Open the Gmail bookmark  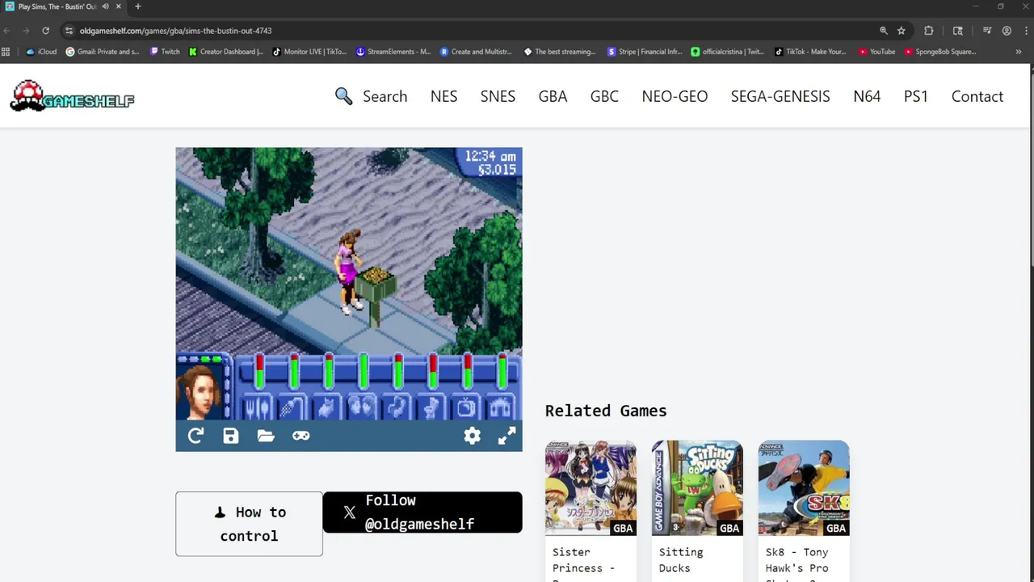tap(103, 52)
